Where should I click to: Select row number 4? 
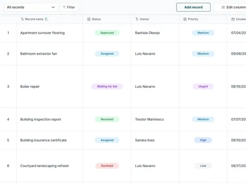coord(8,119)
